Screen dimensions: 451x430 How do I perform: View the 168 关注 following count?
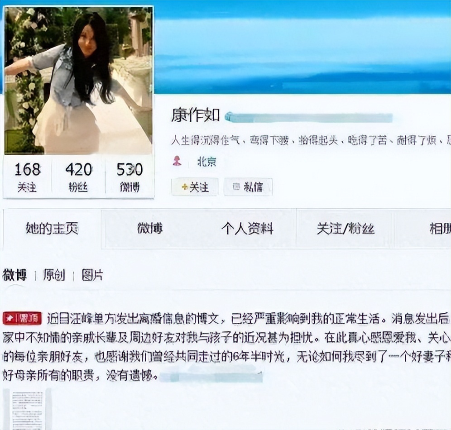point(27,177)
